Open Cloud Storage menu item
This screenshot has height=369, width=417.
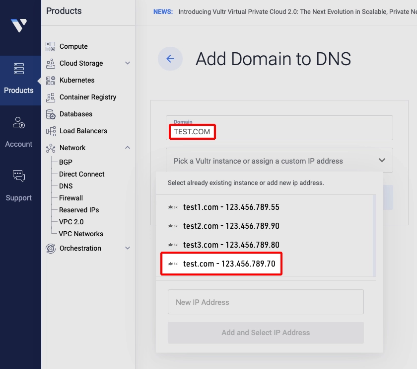coord(81,64)
